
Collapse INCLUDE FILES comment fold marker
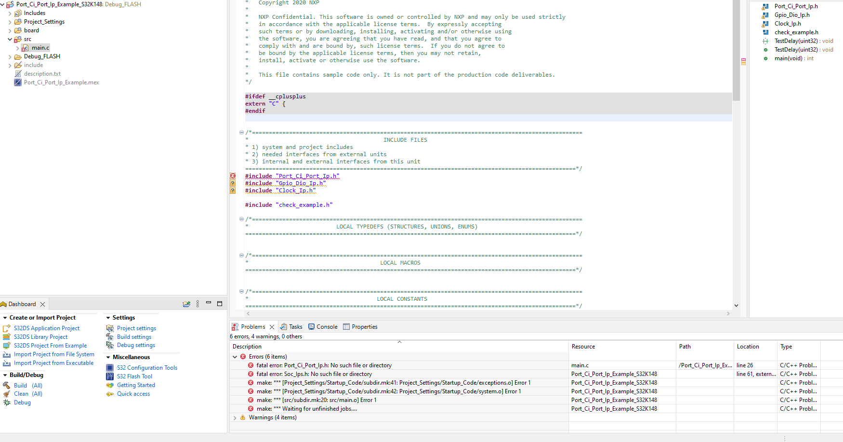click(x=241, y=132)
